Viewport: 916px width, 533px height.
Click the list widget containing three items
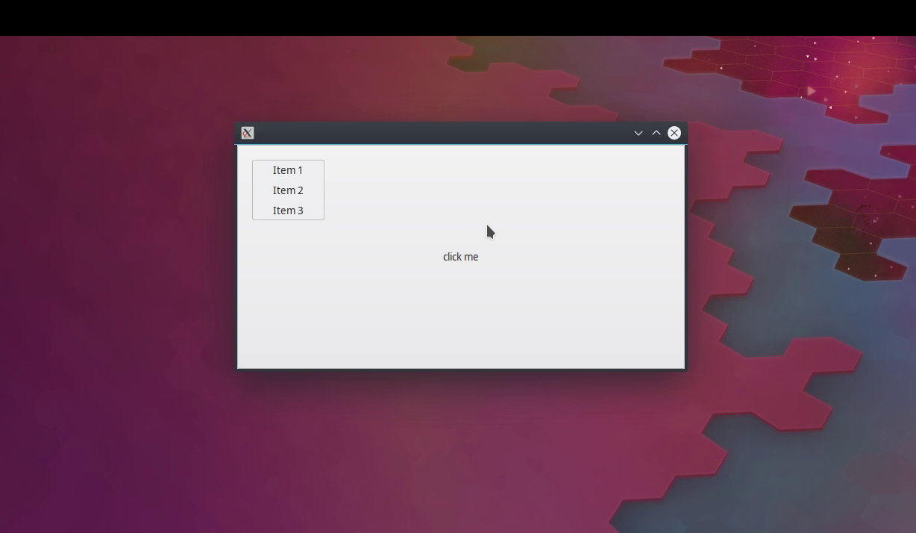click(288, 190)
